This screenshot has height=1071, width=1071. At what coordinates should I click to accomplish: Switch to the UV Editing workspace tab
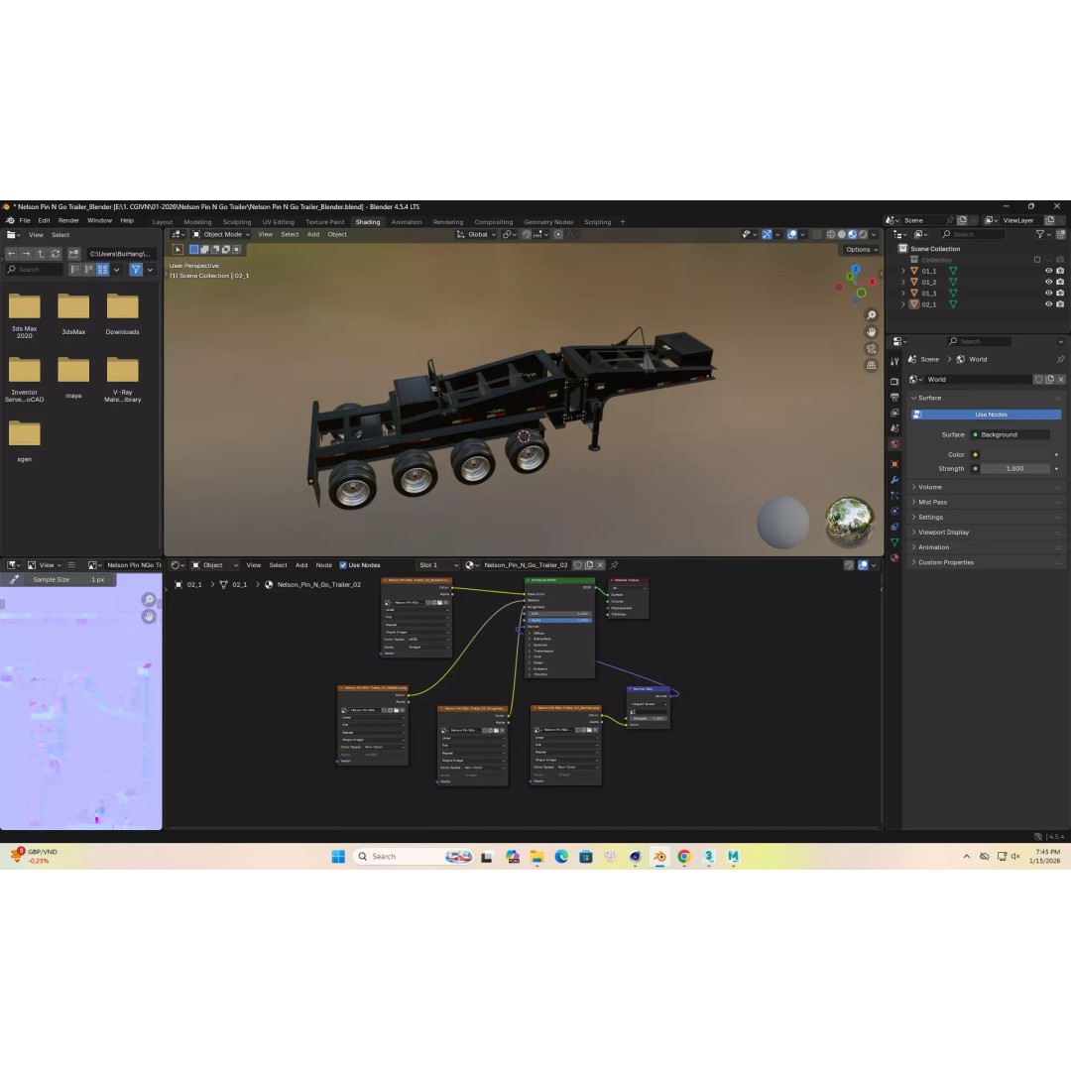click(x=278, y=222)
